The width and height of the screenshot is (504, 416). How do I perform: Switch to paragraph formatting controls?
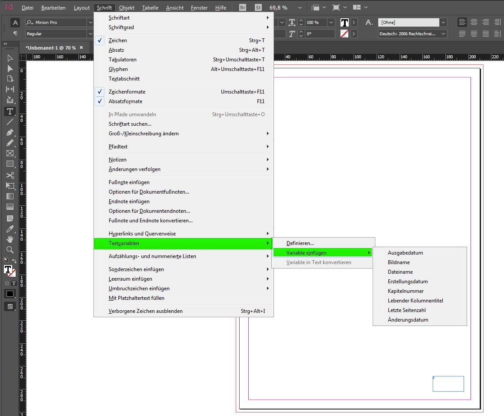click(x=15, y=34)
